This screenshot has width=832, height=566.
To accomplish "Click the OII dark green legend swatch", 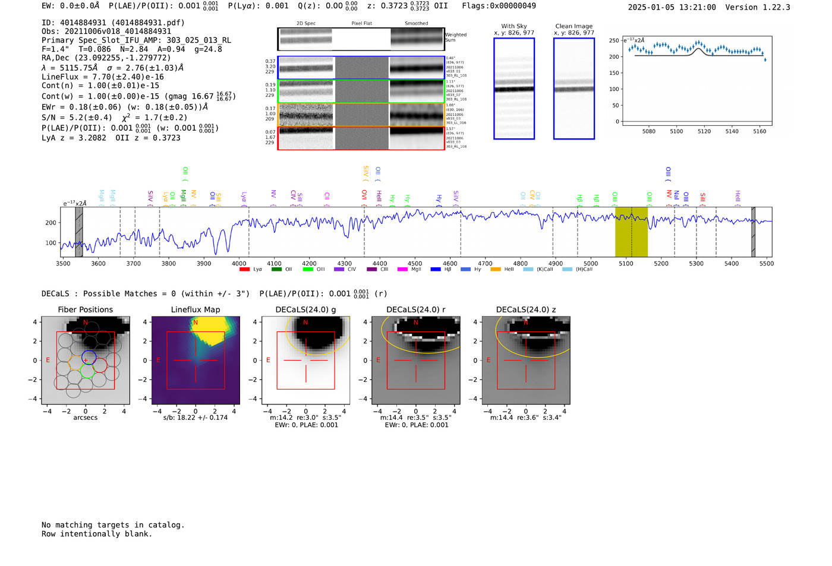I will click(x=276, y=270).
